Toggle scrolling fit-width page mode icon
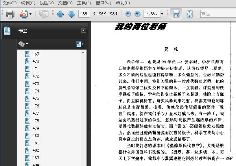 coord(176,14)
